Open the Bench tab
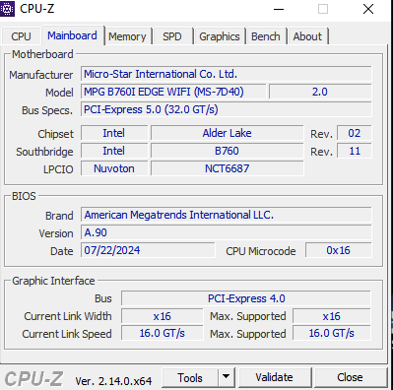The width and height of the screenshot is (393, 390). [x=266, y=36]
